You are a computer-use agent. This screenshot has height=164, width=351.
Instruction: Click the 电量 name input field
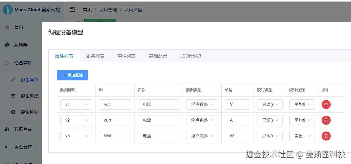pyautogui.click(x=158, y=136)
